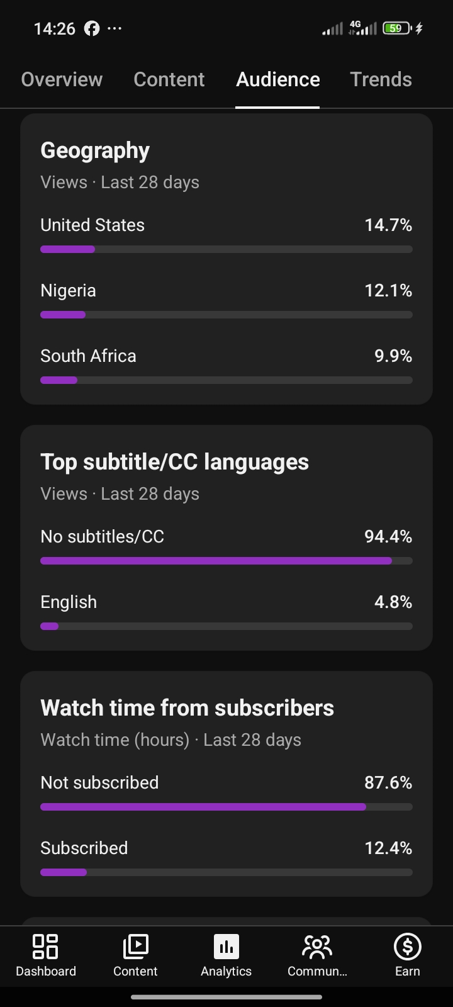Tap the three-dot notification overflow in status bar
This screenshot has height=1007, width=453.
[115, 28]
